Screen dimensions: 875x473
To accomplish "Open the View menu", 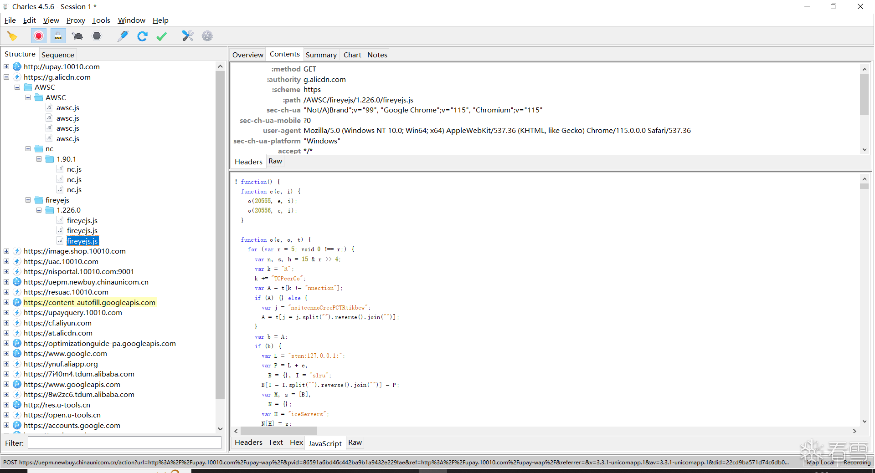I will click(x=51, y=20).
